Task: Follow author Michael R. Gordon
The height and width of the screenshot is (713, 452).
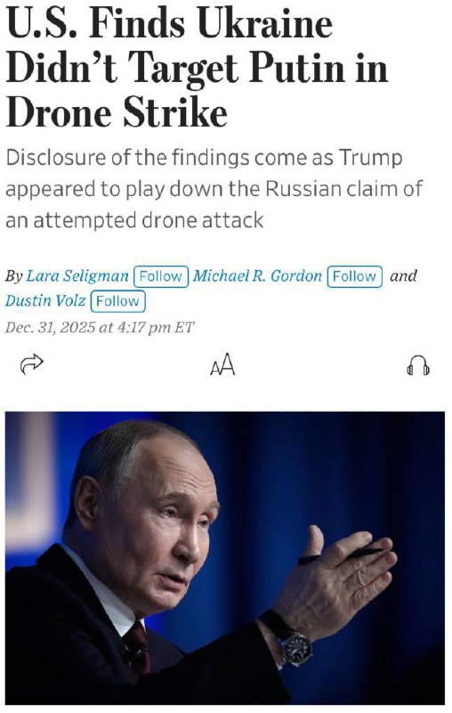Action: pyautogui.click(x=354, y=276)
